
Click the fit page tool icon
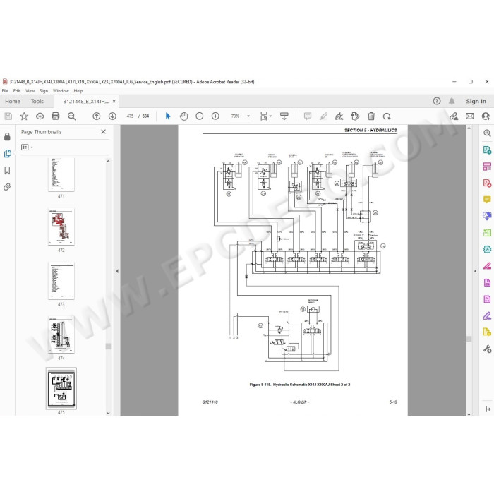coord(264,116)
